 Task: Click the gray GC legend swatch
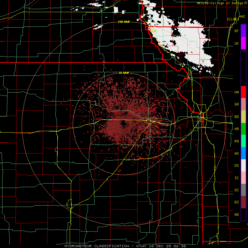pos(243,190)
